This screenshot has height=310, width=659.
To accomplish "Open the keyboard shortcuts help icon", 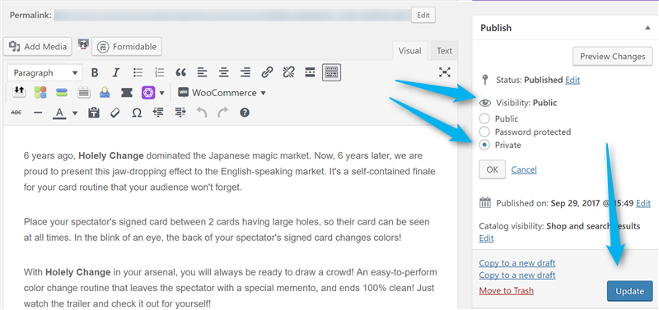I will tap(245, 113).
